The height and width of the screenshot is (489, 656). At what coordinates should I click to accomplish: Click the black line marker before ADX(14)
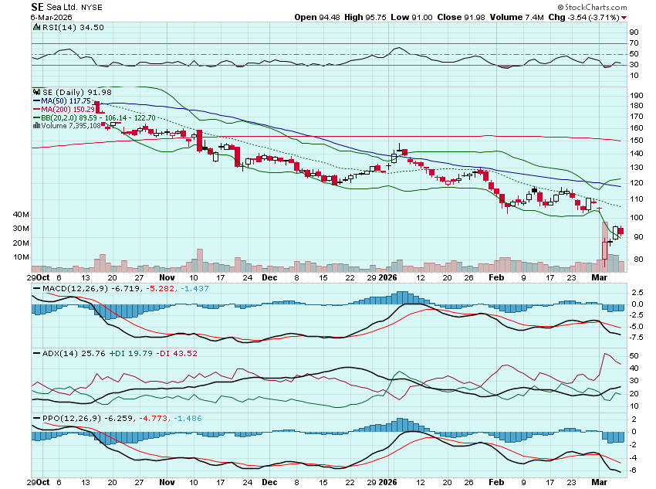point(37,353)
